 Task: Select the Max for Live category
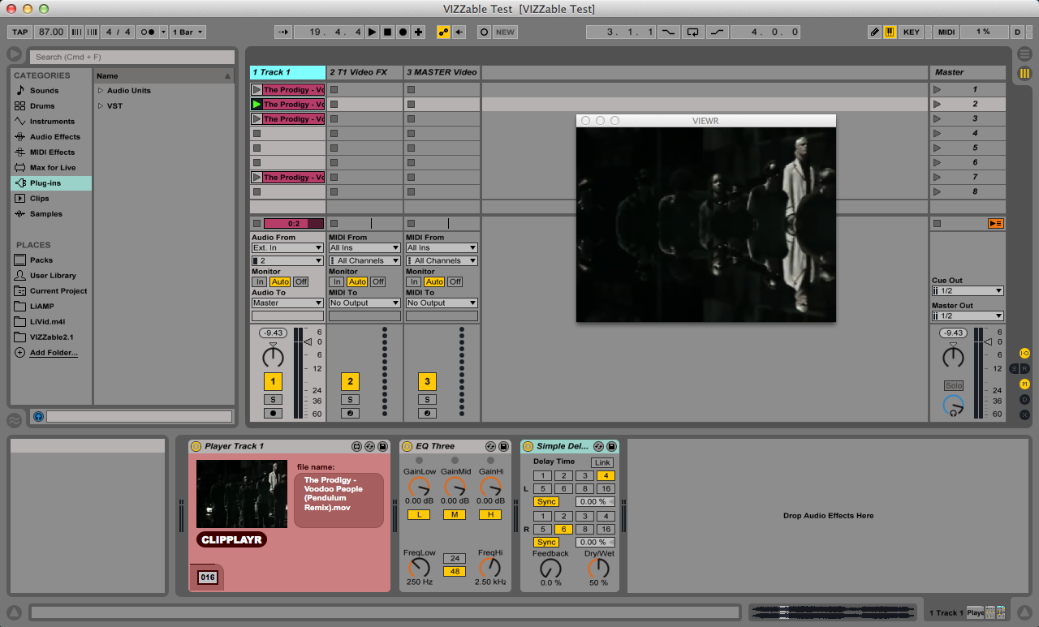pyautogui.click(x=53, y=168)
